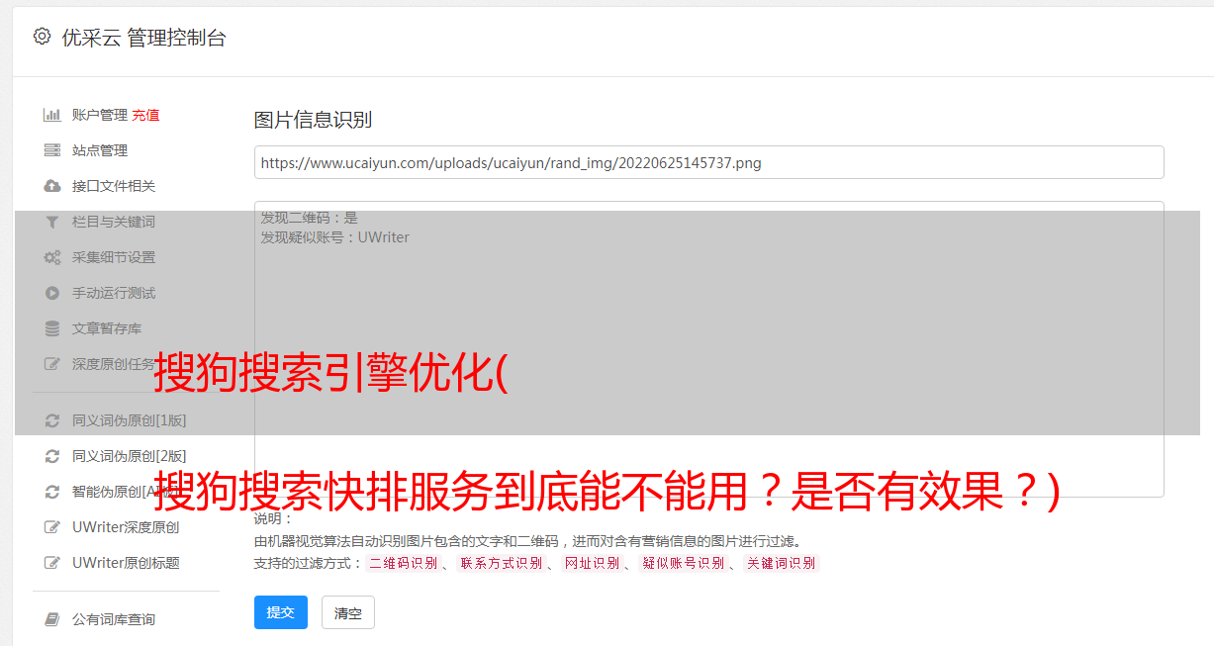
Task: Click the server icon for 站点管理
Action: pos(52,150)
